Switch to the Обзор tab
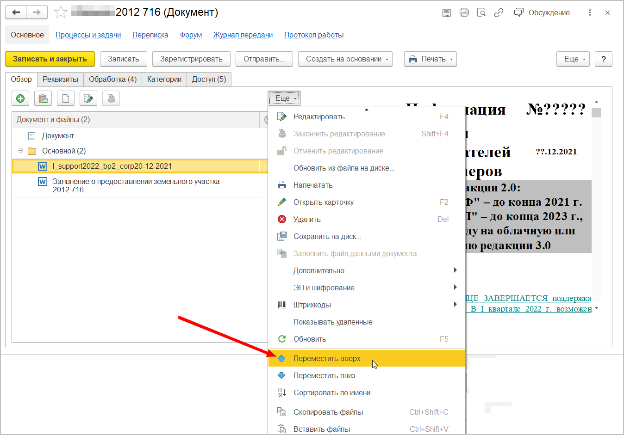The width and height of the screenshot is (624, 435). [x=21, y=80]
